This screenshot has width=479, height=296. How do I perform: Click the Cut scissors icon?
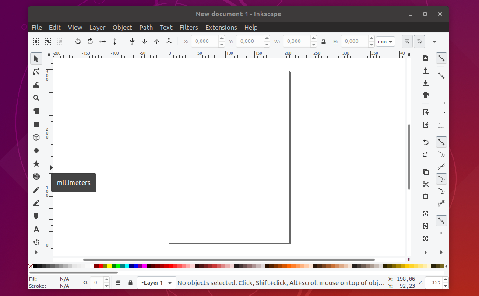coord(426,185)
